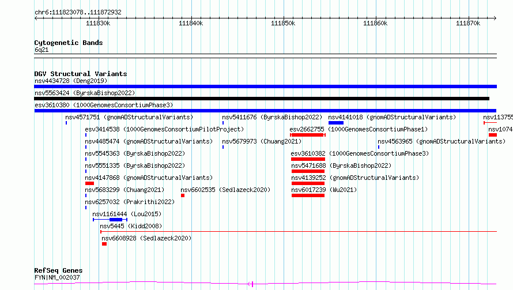Open the esv3610380 (1000GenomesConsortiumPhase3) label
The height and width of the screenshot is (290, 513).
point(104,105)
